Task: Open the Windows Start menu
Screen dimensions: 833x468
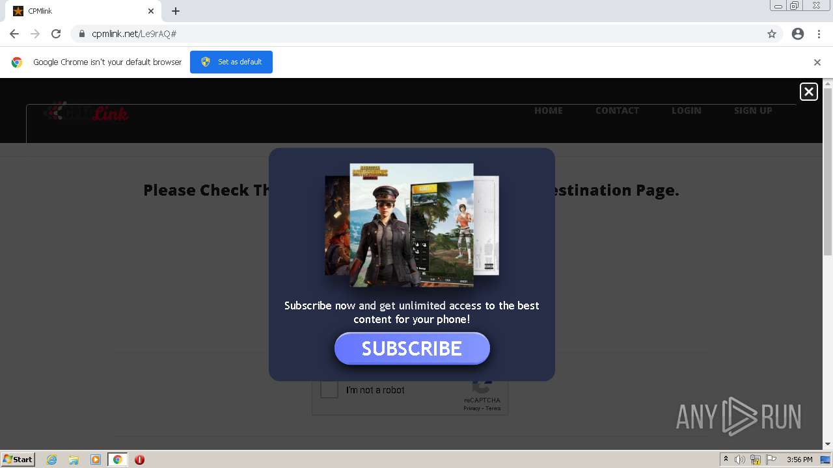Action: coord(18,460)
